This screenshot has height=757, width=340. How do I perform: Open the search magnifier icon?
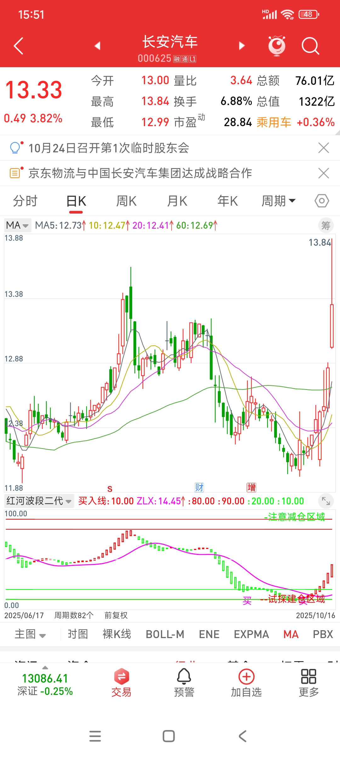point(310,46)
